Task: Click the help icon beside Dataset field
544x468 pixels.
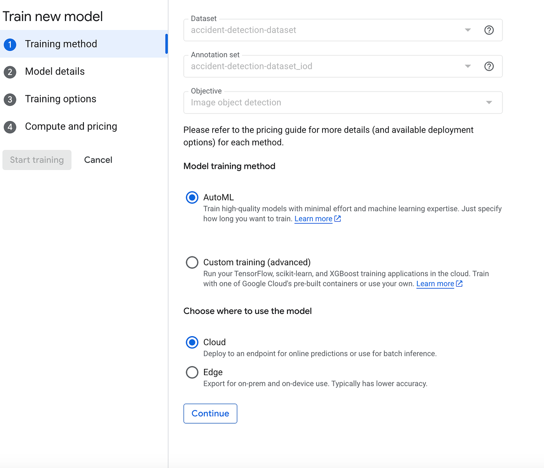Action: tap(489, 30)
